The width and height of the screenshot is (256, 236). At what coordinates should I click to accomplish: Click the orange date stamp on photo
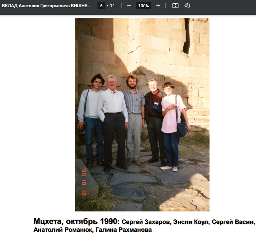84,182
